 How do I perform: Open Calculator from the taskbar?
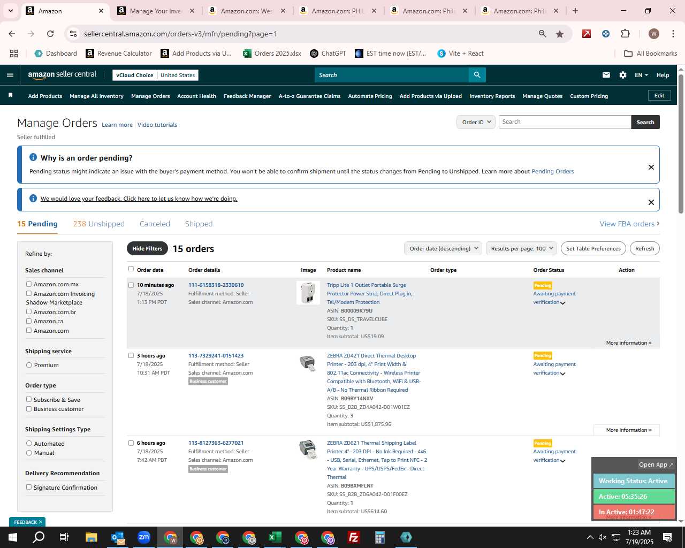(380, 537)
